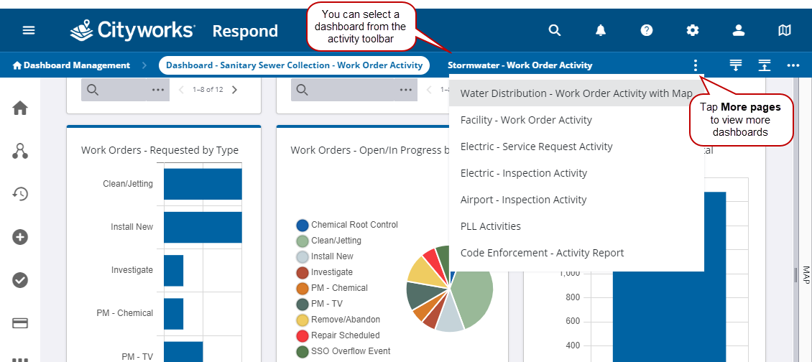Viewport: 812px width, 362px height.
Task: Open the card payment sidebar icon
Action: [20, 323]
